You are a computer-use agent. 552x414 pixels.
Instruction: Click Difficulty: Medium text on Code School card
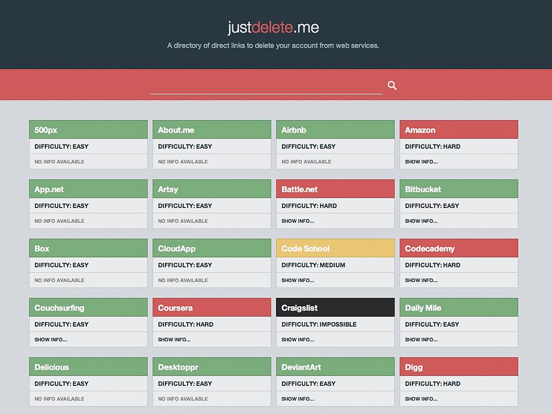(313, 265)
